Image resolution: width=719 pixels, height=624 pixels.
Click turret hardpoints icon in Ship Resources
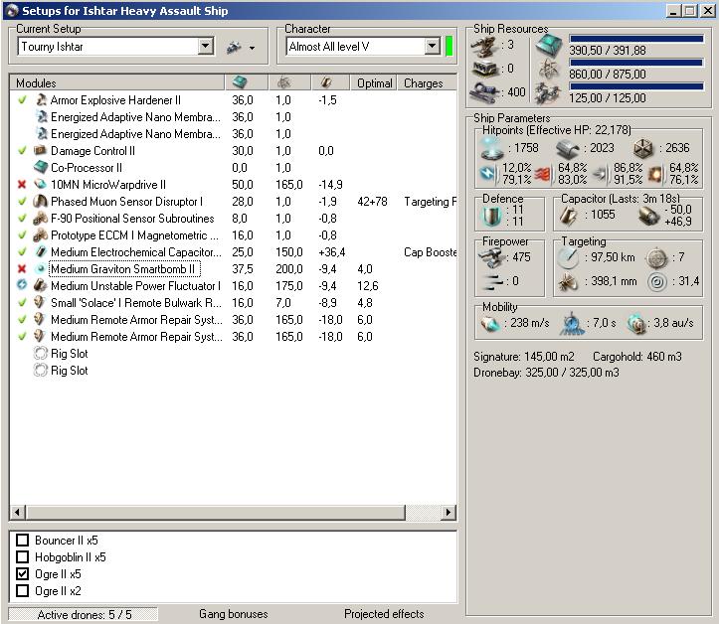pyautogui.click(x=484, y=47)
